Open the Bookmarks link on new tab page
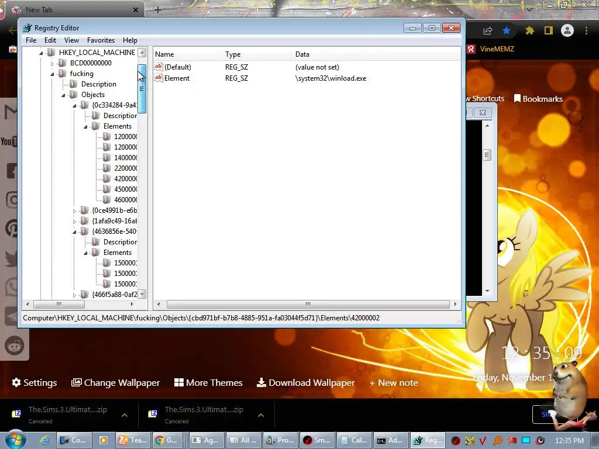Viewport: 599px width, 449px height. (x=538, y=99)
